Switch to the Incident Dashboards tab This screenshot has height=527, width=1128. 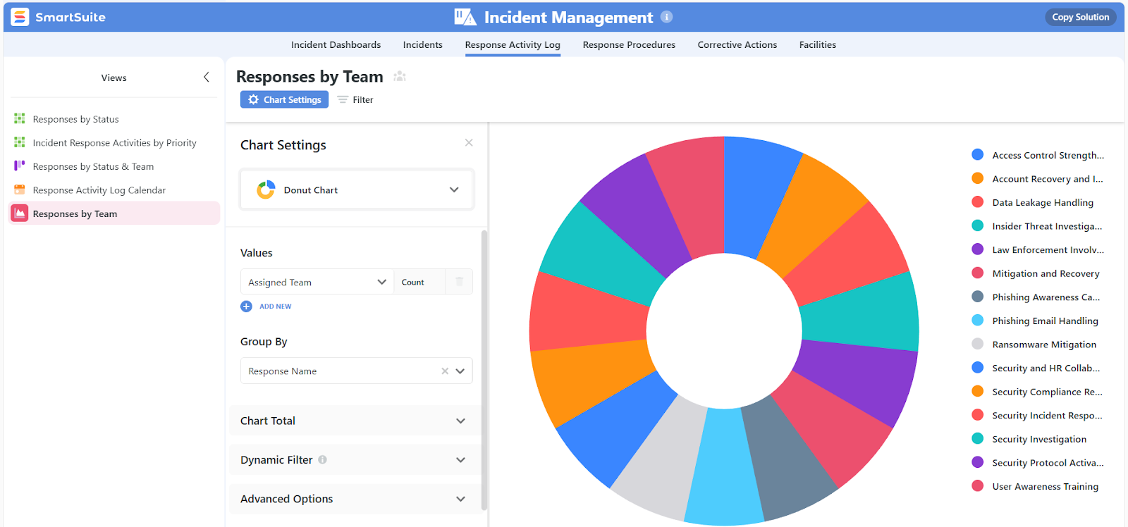[336, 44]
